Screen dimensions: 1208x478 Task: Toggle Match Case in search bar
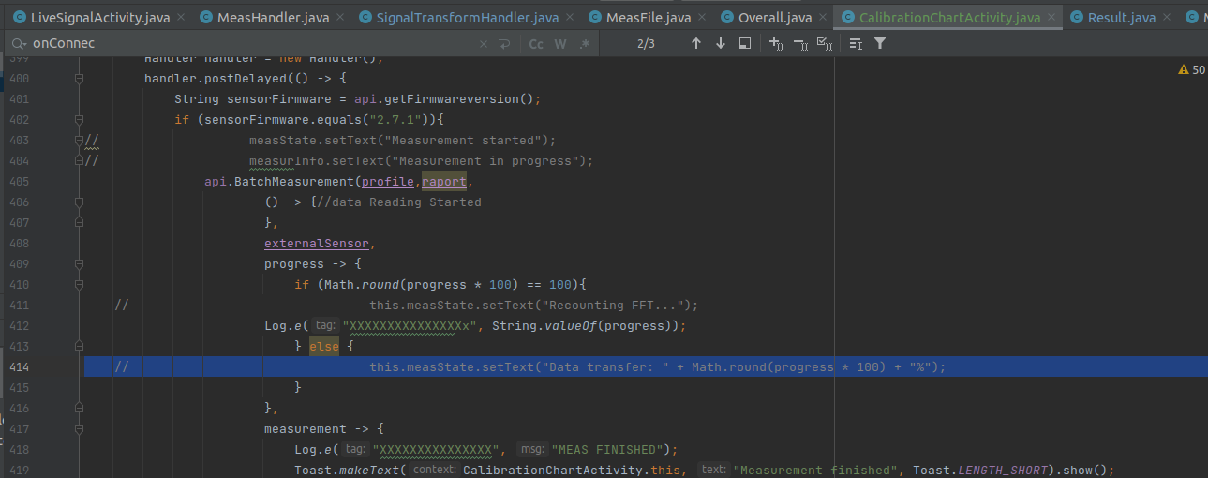coord(536,44)
